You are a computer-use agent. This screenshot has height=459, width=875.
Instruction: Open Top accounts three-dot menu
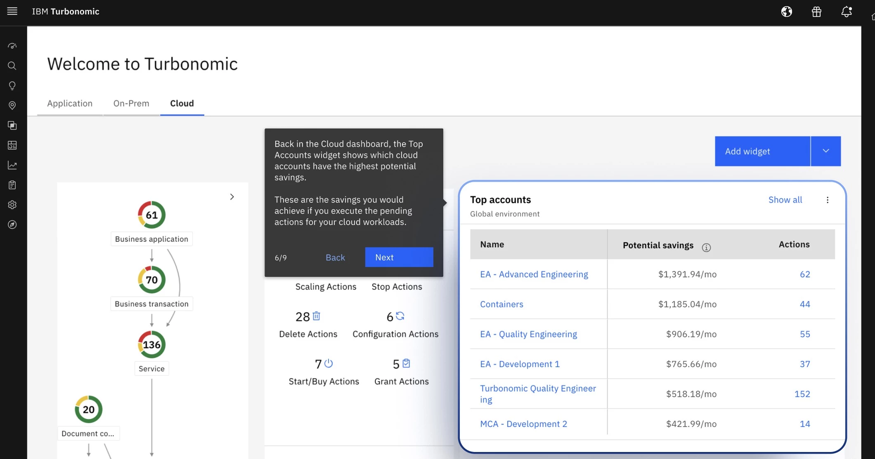(828, 200)
